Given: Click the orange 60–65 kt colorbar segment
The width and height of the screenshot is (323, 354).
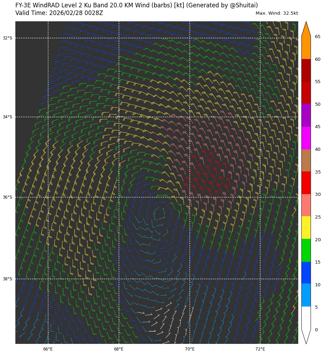Looking at the screenshot, I should (306, 48).
